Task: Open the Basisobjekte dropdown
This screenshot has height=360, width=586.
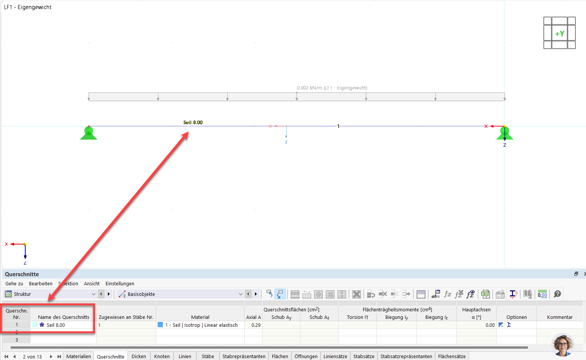Action: (241, 294)
